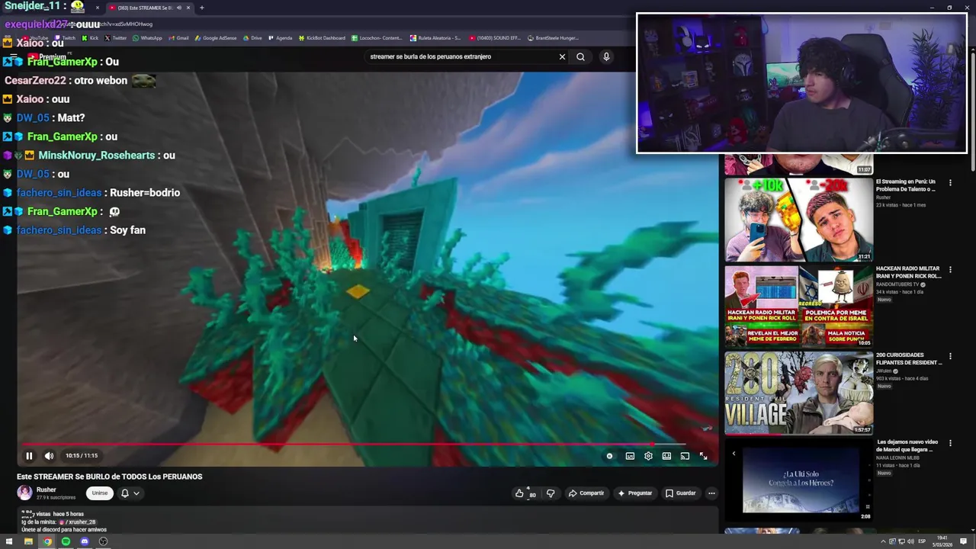The height and width of the screenshot is (549, 976).
Task: Open the Rusher channel name link
Action: (47, 490)
